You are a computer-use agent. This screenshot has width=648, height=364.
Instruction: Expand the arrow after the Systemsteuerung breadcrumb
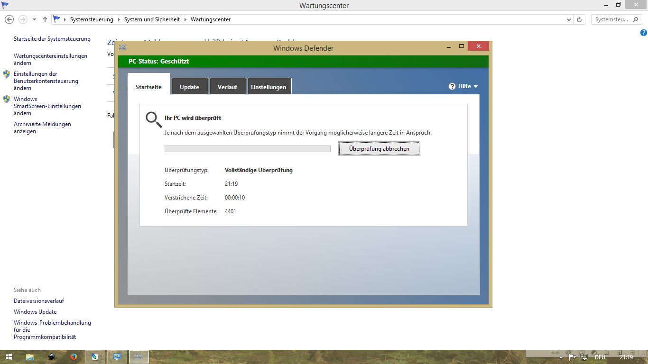pyautogui.click(x=119, y=20)
